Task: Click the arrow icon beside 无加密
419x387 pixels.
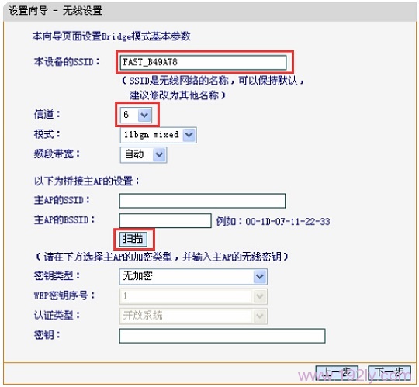Action: click(x=260, y=276)
